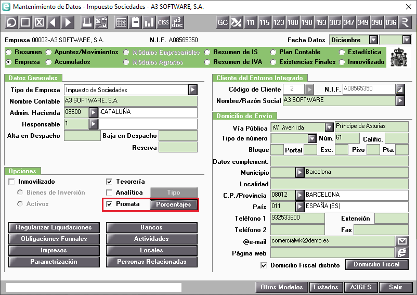Select the Resumen de IVA option
Screen dimensions: 417x295
(207, 62)
